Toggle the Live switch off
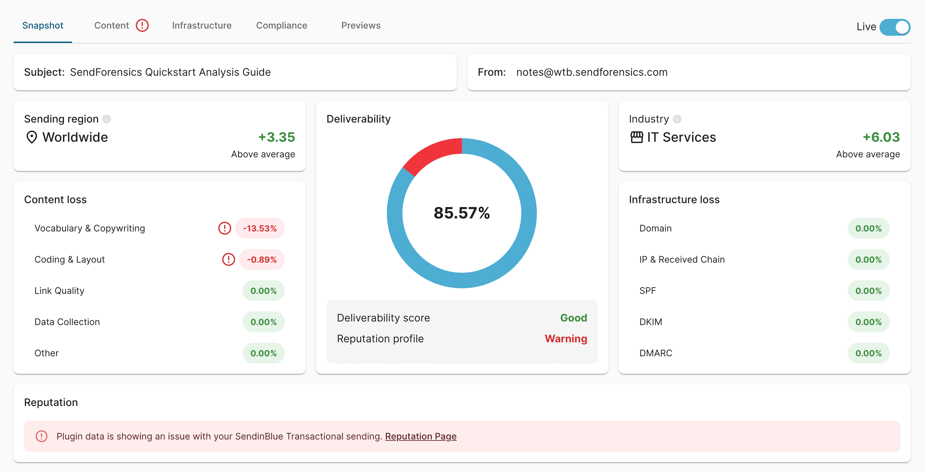Image resolution: width=925 pixels, height=472 pixels. [894, 27]
